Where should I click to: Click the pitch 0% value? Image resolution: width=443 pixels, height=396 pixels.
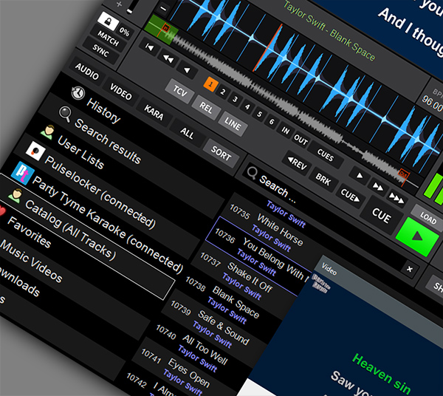[x=124, y=31]
